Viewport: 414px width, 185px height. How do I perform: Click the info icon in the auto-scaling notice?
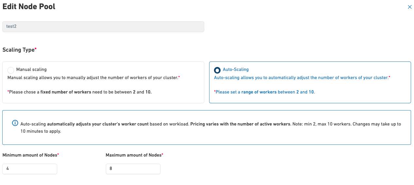tap(15, 123)
